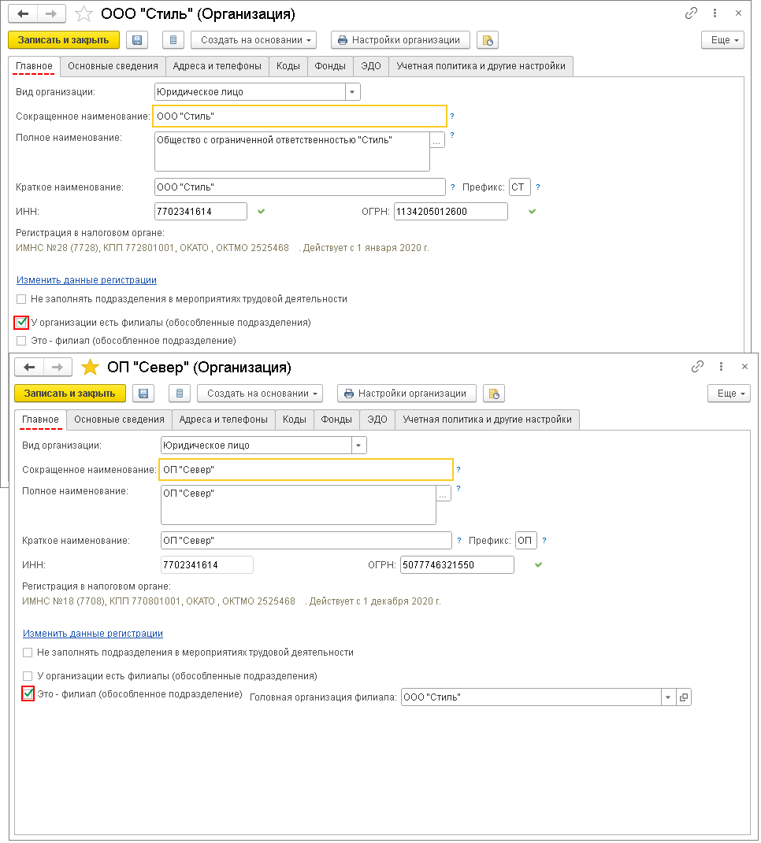This screenshot has width=761, height=843.
Task: Click forward arrow in ОП "Север" window
Action: click(x=57, y=368)
